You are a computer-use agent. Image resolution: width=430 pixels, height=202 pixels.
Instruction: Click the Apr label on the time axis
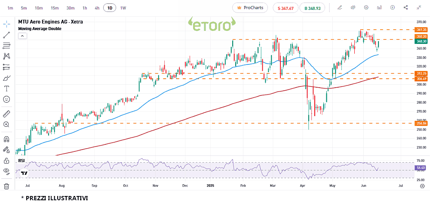(x=303, y=186)
